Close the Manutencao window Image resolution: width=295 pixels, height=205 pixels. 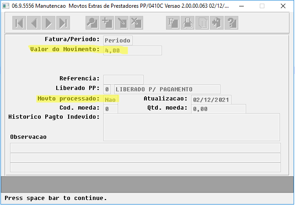pyautogui.click(x=283, y=6)
